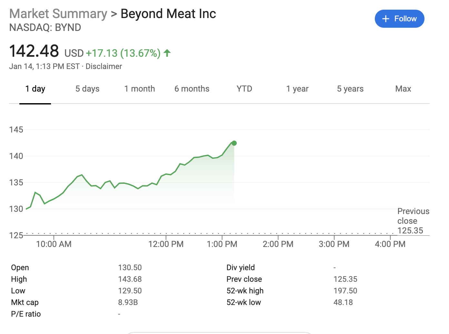Select the 6 months range tab
449x334 pixels.
click(192, 89)
